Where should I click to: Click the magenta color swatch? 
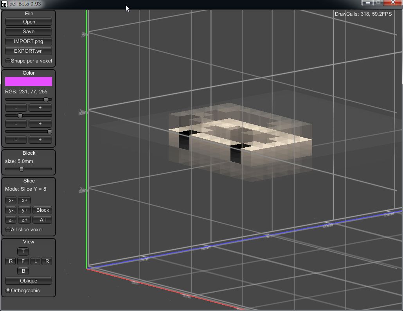(29, 81)
